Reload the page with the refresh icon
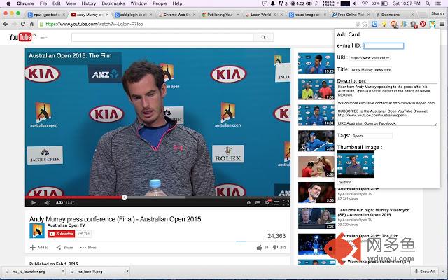 pos(23,24)
